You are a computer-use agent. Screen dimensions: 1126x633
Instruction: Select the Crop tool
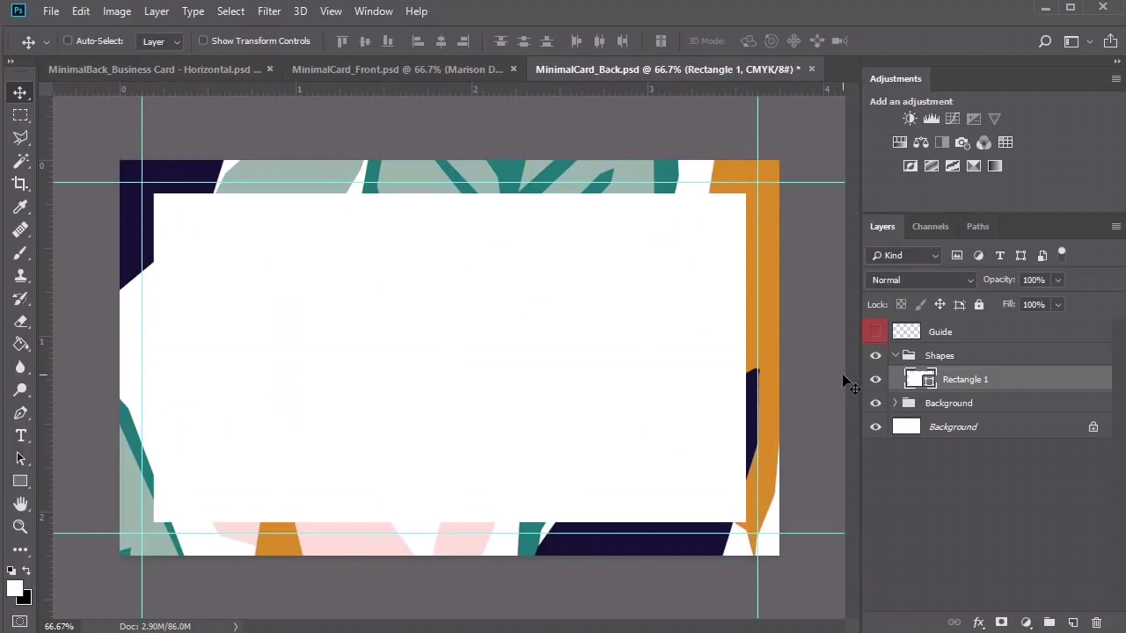[x=20, y=184]
